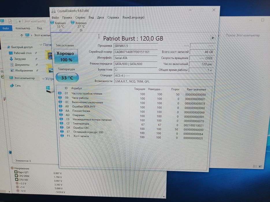Open the Файл menu in CrystalDiskInfo
Screen dimensions: 270x202
pyautogui.click(x=55, y=18)
